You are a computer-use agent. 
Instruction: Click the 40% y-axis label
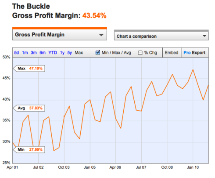(6, 99)
